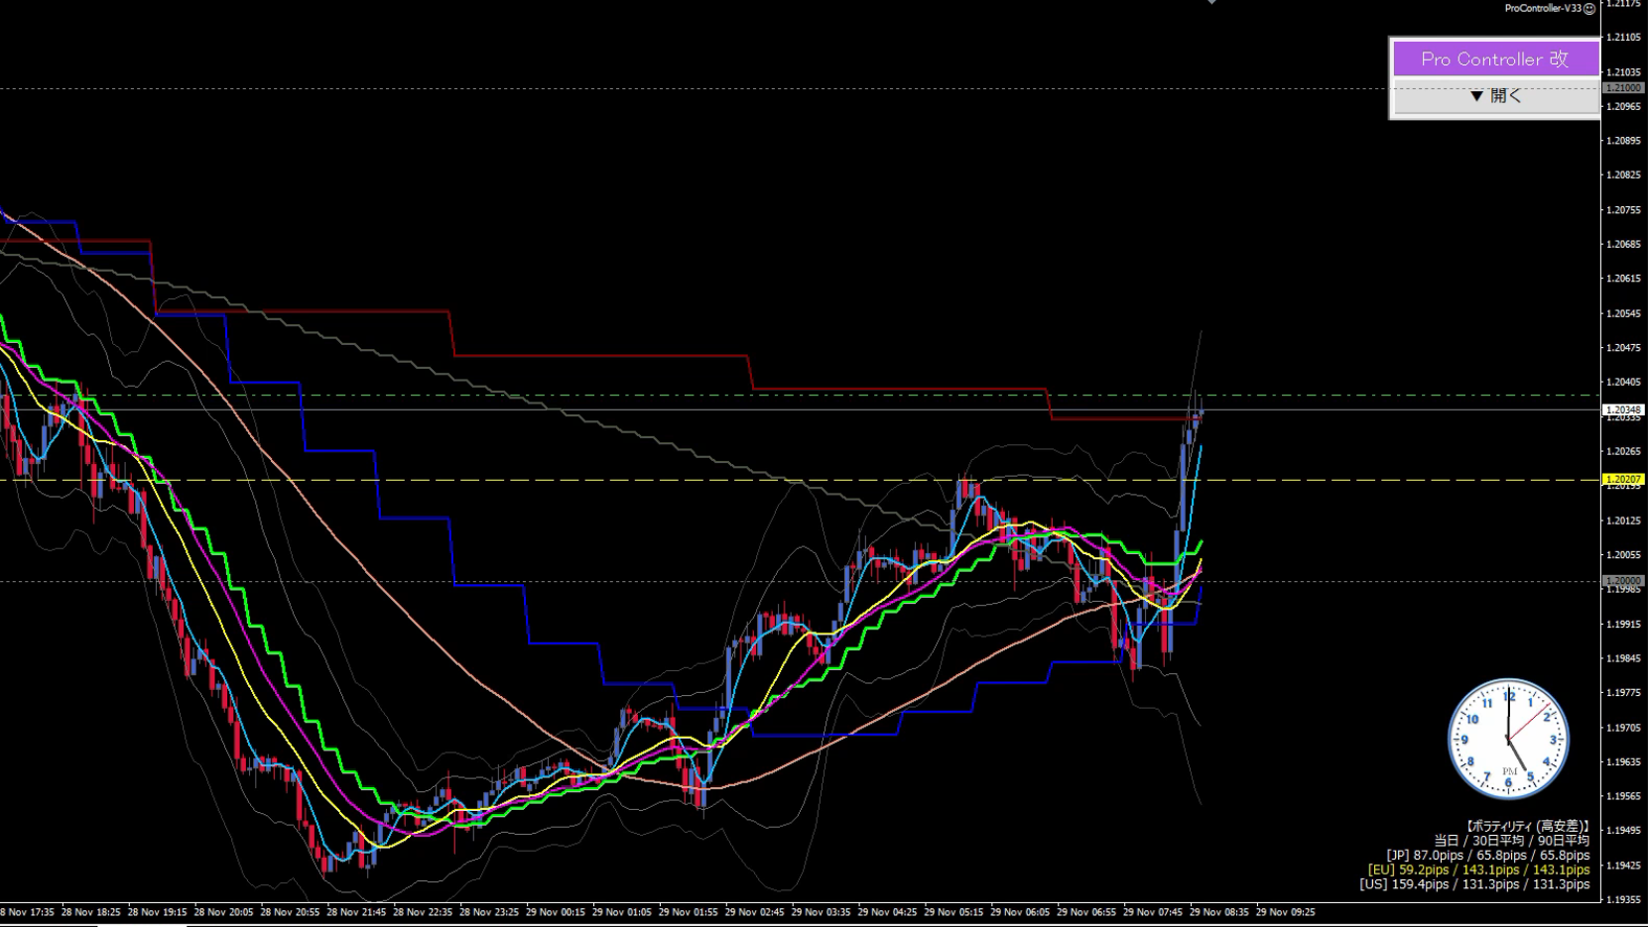Image resolution: width=1648 pixels, height=927 pixels.
Task: Click the 1.19705 price scale value
Action: coord(1623,728)
